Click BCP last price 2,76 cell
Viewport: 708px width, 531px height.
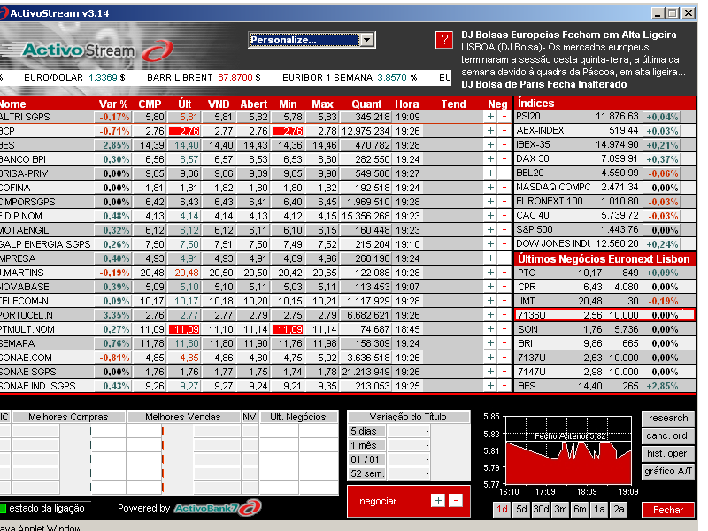point(184,131)
